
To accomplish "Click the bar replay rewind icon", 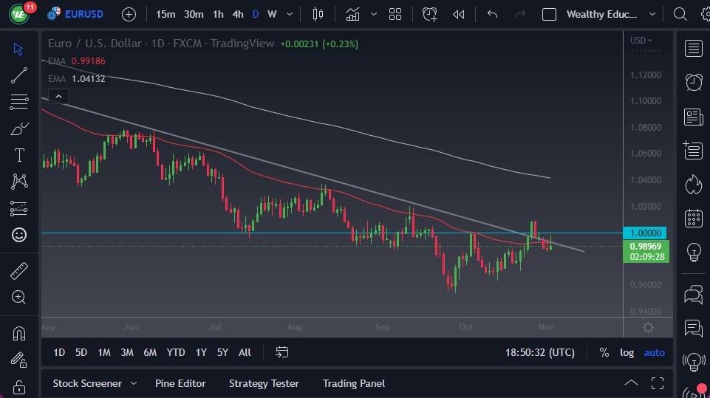I will pyautogui.click(x=459, y=14).
